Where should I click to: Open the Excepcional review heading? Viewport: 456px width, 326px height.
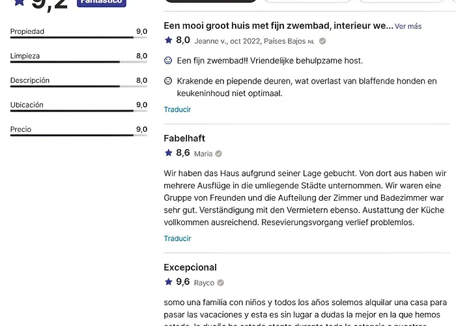(190, 267)
